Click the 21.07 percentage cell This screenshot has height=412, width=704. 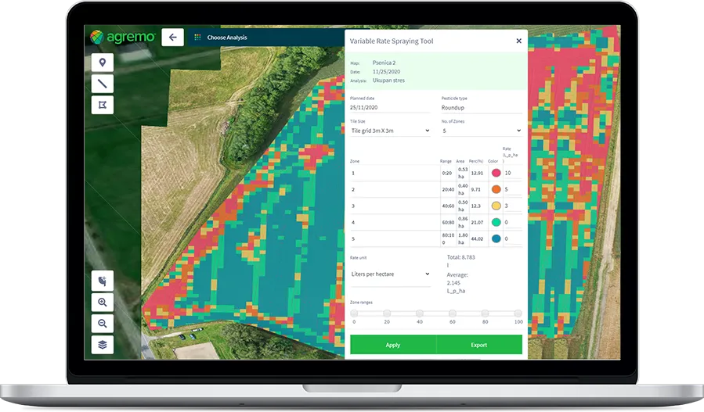point(477,222)
